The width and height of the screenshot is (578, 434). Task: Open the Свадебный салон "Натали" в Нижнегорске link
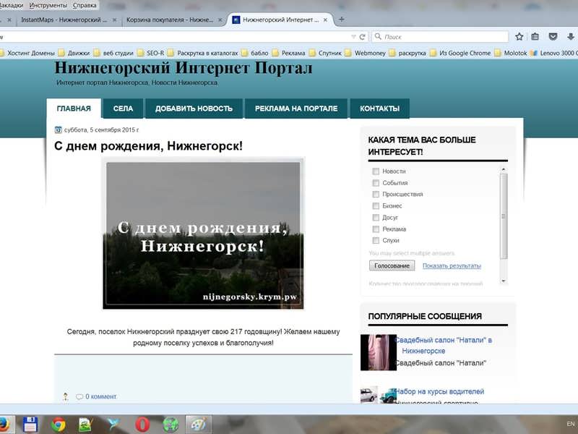444,346
